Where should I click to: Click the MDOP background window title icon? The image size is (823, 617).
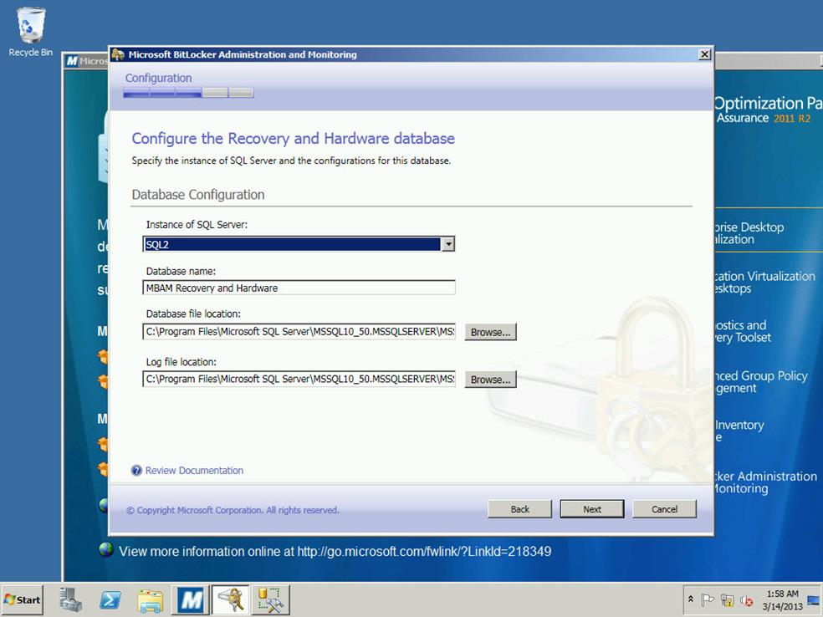(72, 61)
